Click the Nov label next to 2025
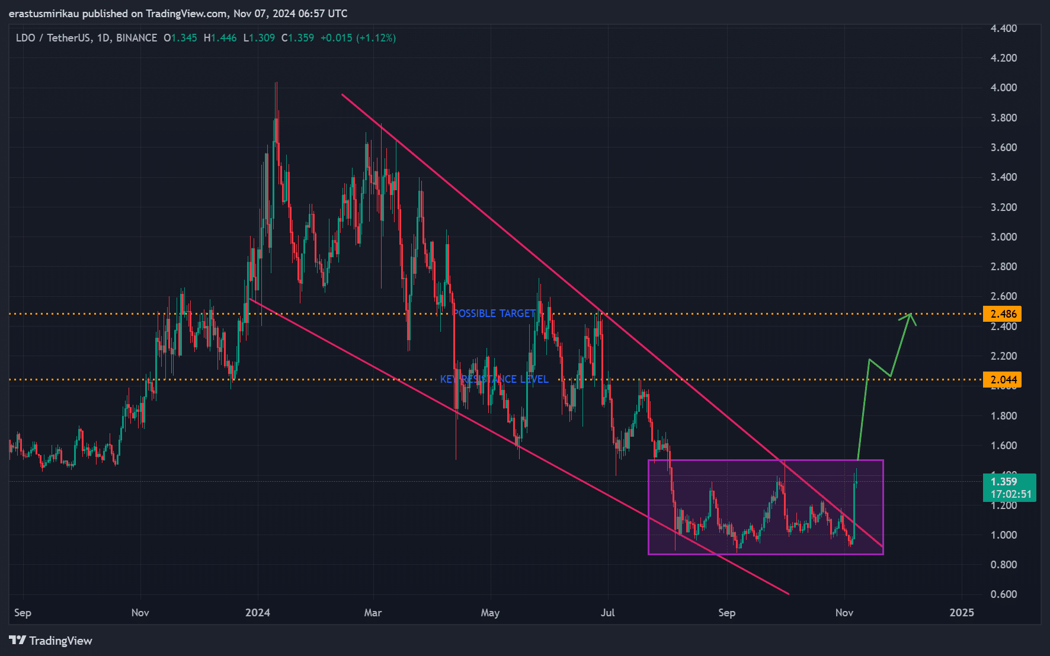Viewport: 1050px width, 656px height. 844,613
